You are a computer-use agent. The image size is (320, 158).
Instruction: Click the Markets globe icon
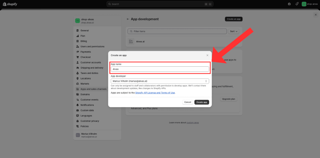(x=77, y=84)
